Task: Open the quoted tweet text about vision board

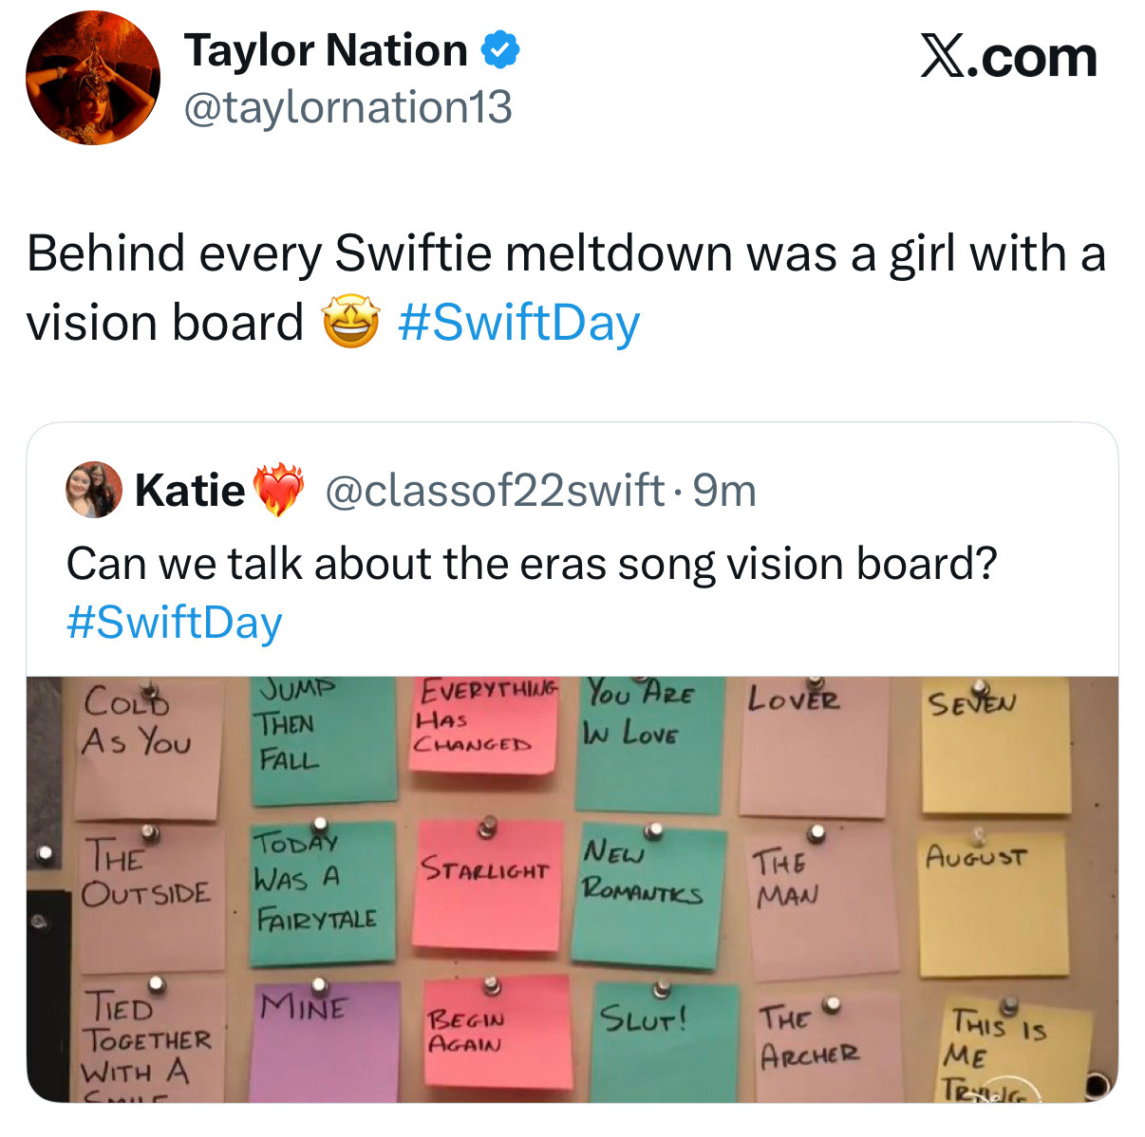Action: tap(532, 564)
